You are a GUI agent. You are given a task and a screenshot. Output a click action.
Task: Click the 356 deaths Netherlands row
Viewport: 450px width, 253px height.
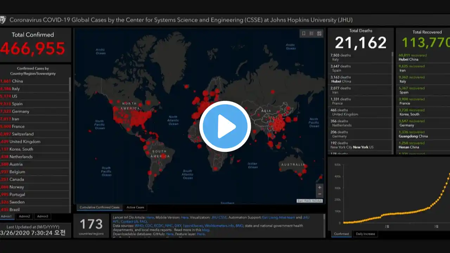click(x=360, y=123)
